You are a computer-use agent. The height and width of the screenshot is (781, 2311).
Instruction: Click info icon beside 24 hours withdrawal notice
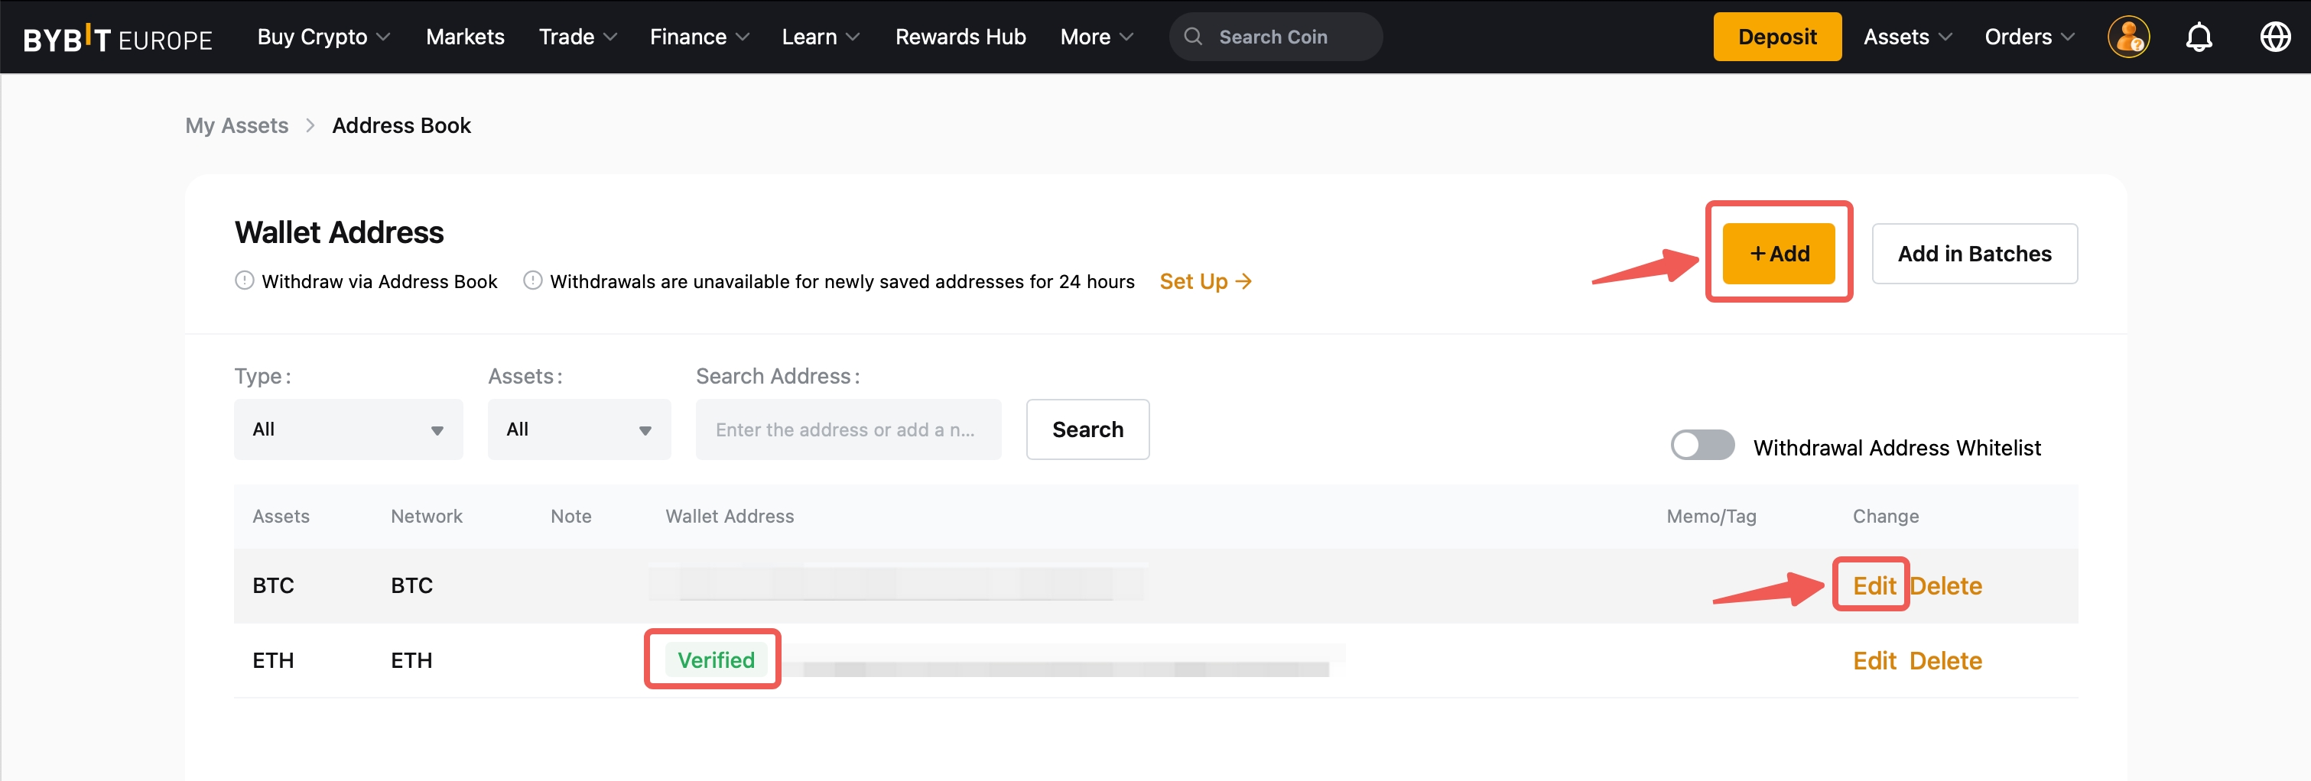coord(532,280)
